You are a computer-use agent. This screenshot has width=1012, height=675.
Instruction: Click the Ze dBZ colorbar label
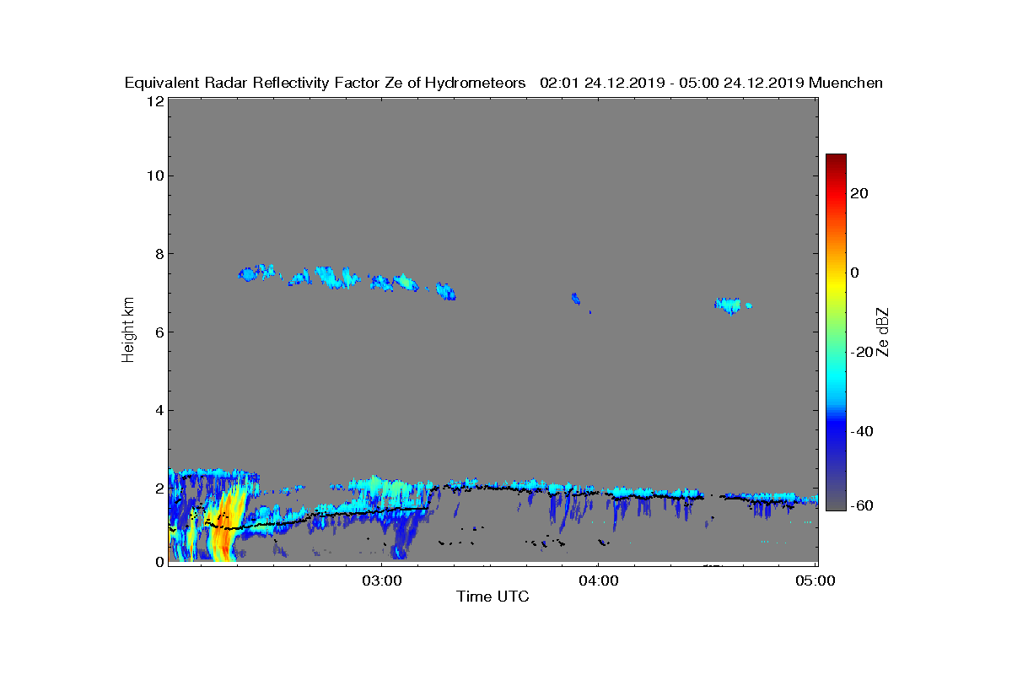(x=883, y=332)
